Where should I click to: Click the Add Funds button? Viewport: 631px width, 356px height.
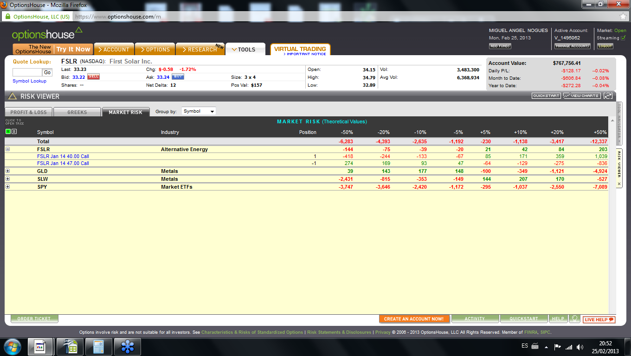click(500, 46)
